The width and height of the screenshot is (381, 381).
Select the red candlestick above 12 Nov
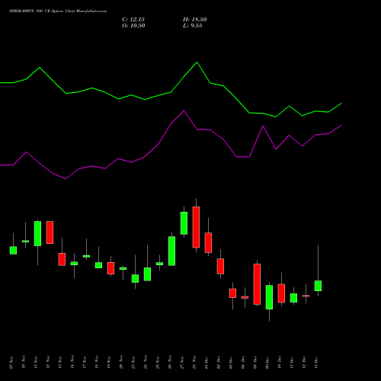coord(50,232)
